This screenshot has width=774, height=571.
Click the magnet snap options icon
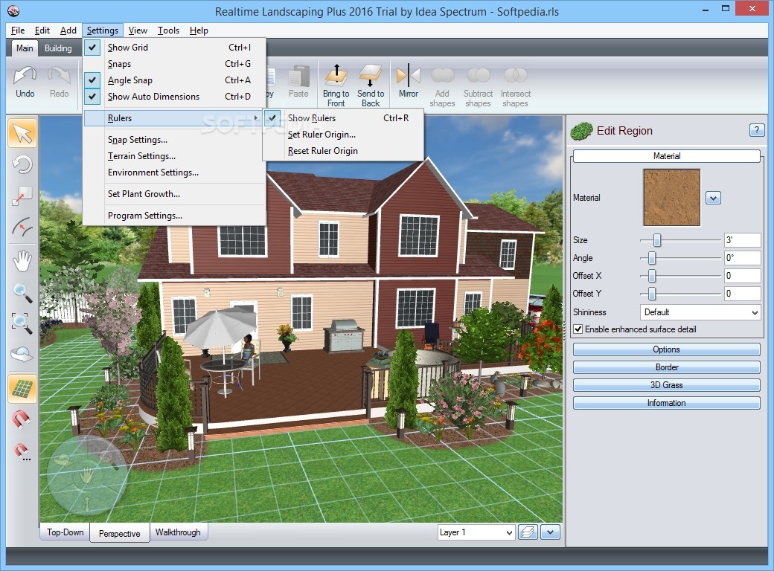(x=22, y=451)
